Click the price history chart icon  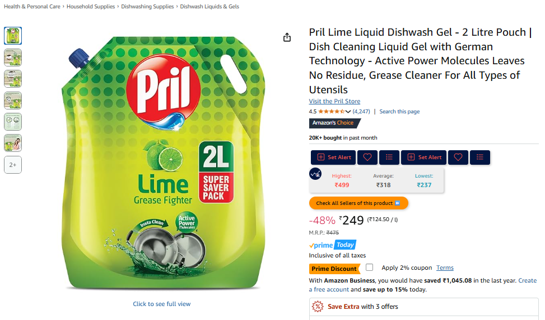point(315,174)
